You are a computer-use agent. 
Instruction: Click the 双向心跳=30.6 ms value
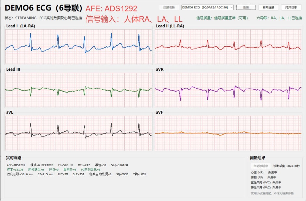tap(20, 174)
